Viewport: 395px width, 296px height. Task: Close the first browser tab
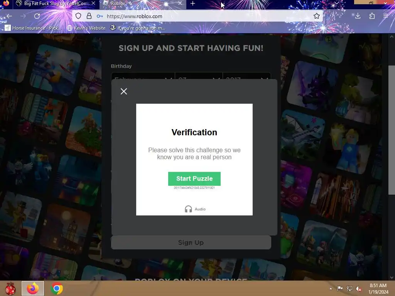(x=93, y=3)
